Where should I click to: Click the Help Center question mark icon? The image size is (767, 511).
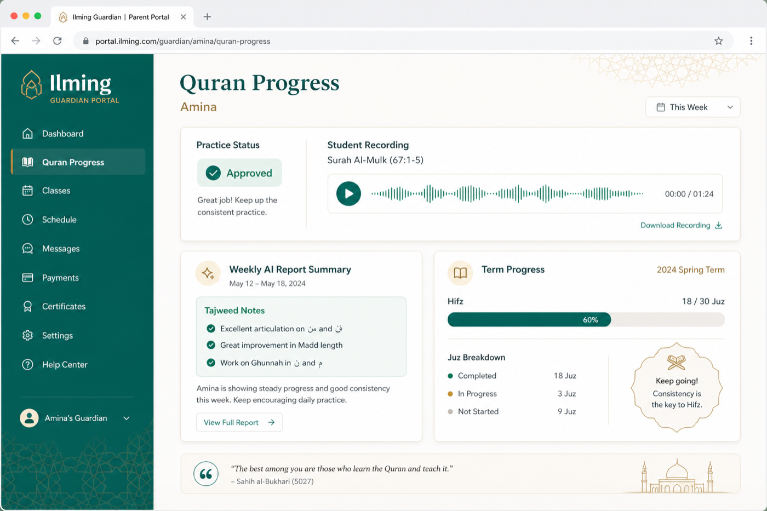[27, 365]
